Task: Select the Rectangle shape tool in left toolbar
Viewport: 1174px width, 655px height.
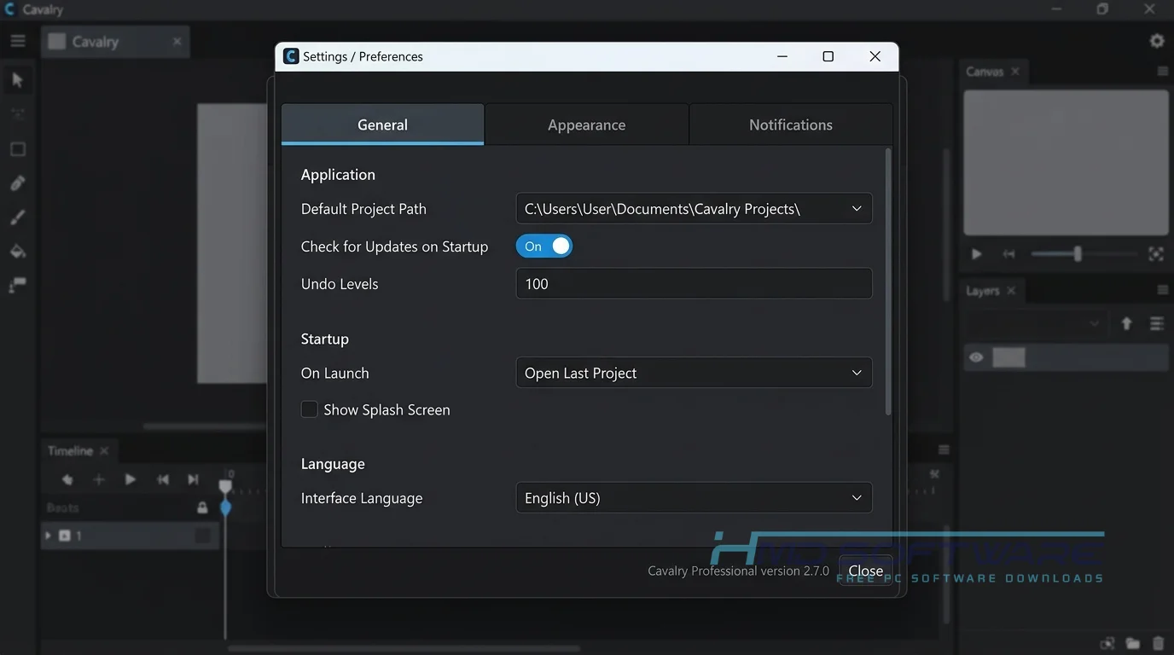Action: tap(17, 149)
